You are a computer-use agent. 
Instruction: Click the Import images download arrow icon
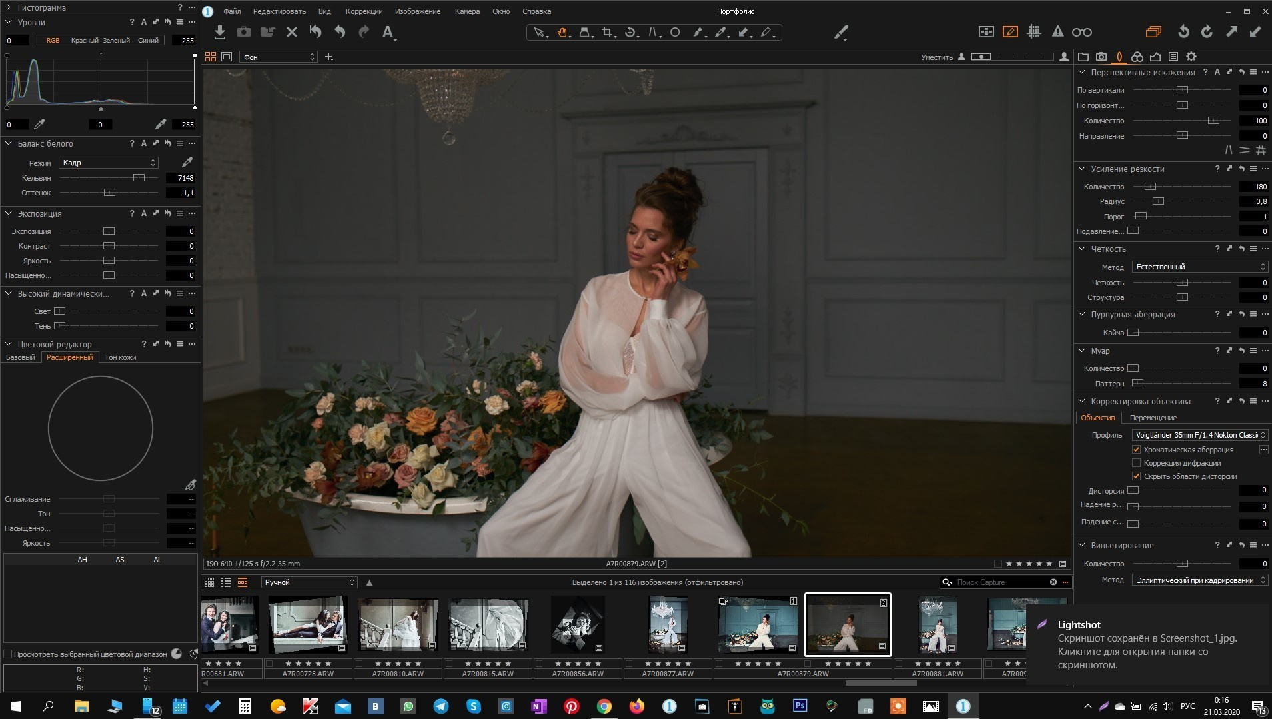[220, 32]
